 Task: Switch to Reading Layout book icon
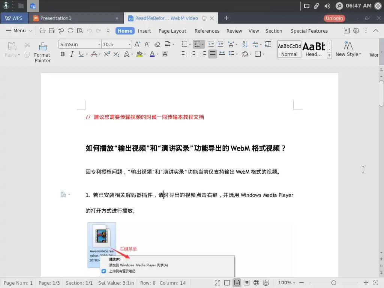click(x=227, y=283)
